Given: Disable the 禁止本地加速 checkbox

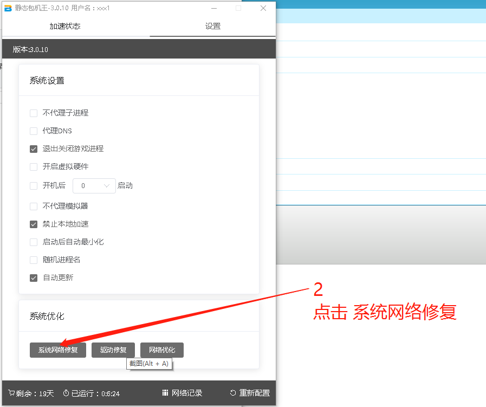Looking at the screenshot, I should click(x=34, y=224).
